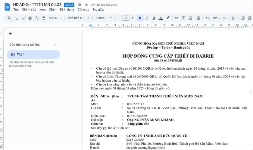Click the contract number 08.0125/HĐMB
This screenshot has width=253, height=150.
(171, 61)
